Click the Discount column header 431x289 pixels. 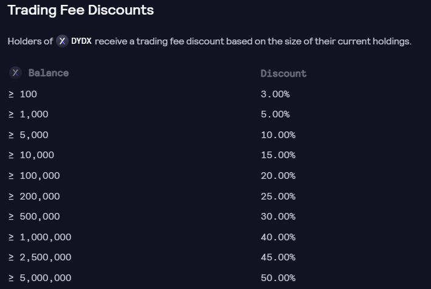tap(283, 74)
